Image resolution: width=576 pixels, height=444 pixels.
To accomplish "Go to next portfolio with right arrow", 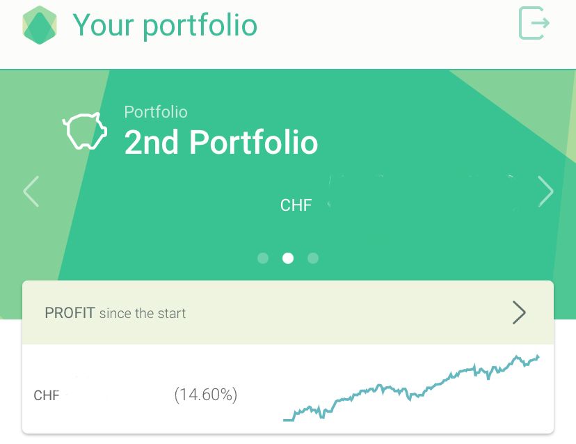I will [545, 191].
